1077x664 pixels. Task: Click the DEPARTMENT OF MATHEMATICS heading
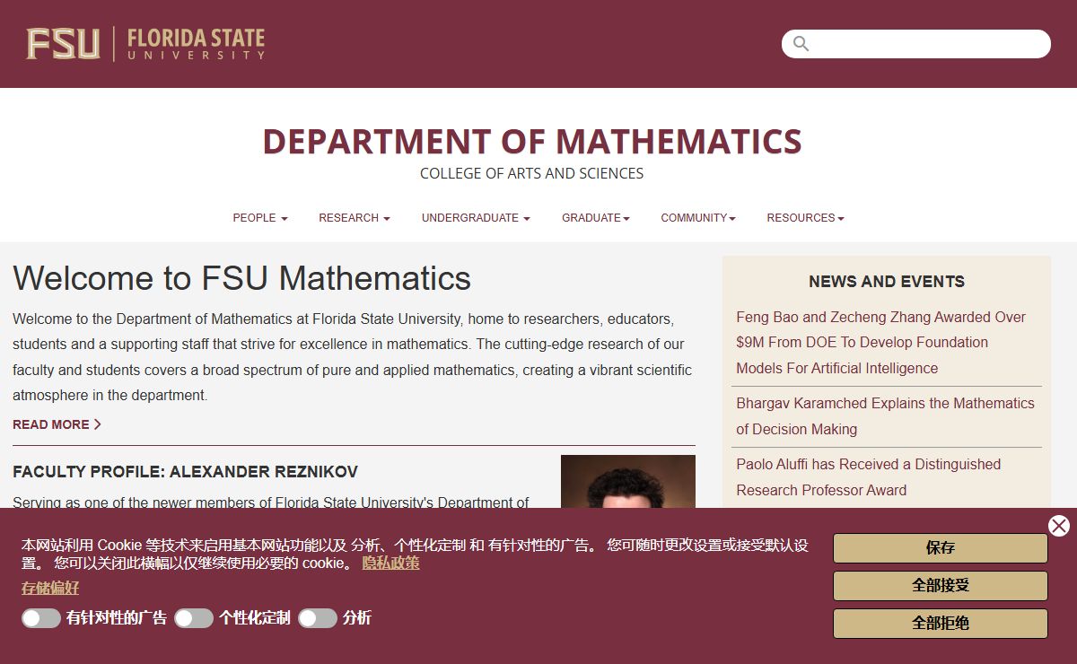(x=532, y=142)
